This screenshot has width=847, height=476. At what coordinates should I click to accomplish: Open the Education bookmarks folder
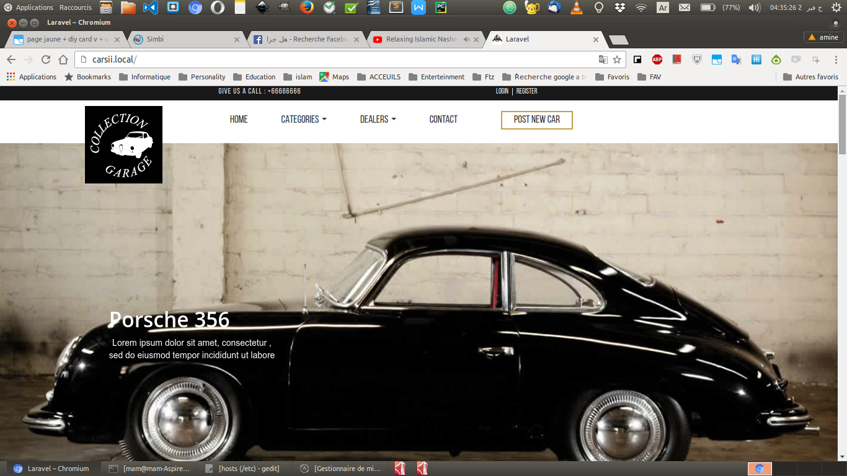[x=254, y=77]
